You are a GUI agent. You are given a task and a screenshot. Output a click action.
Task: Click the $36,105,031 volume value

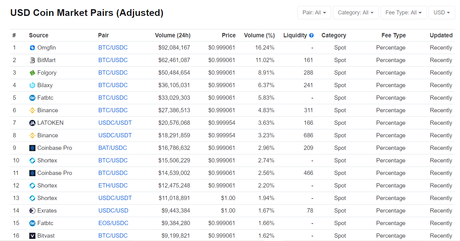(x=174, y=85)
